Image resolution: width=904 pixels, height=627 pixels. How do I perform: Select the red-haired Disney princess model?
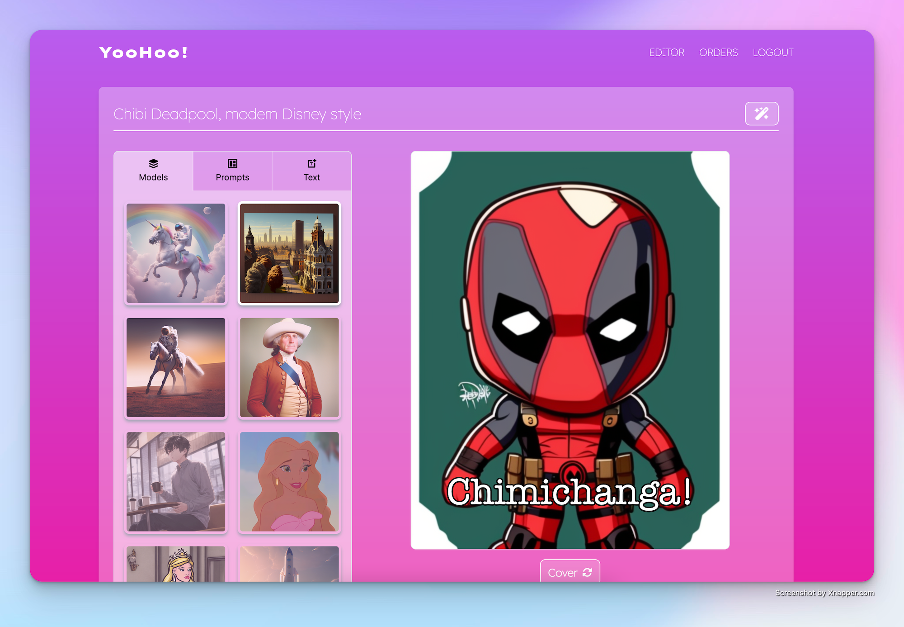point(289,482)
